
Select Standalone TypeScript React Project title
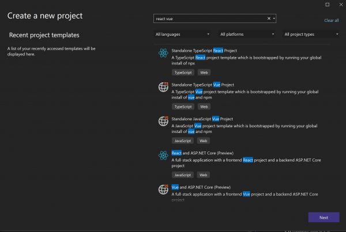click(204, 51)
